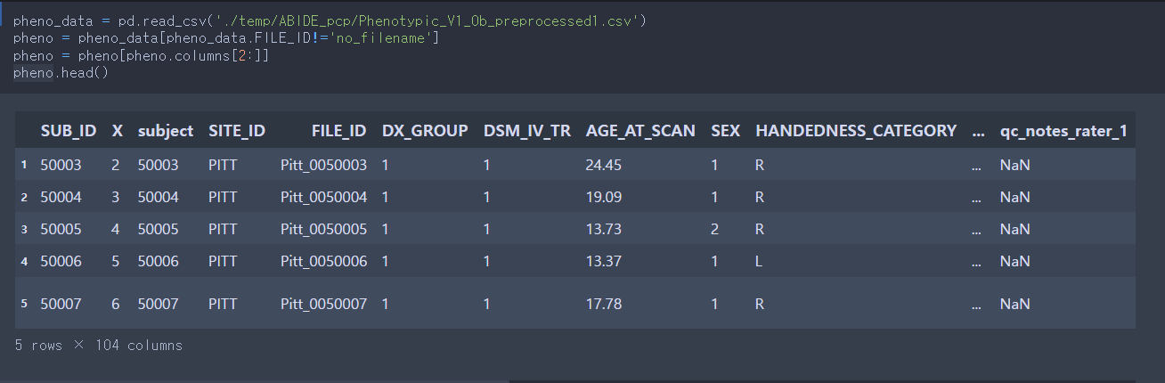Select cell Pitt_0050007 in FILE_ID column
Image resolution: width=1165 pixels, height=383 pixels.
[x=323, y=305]
